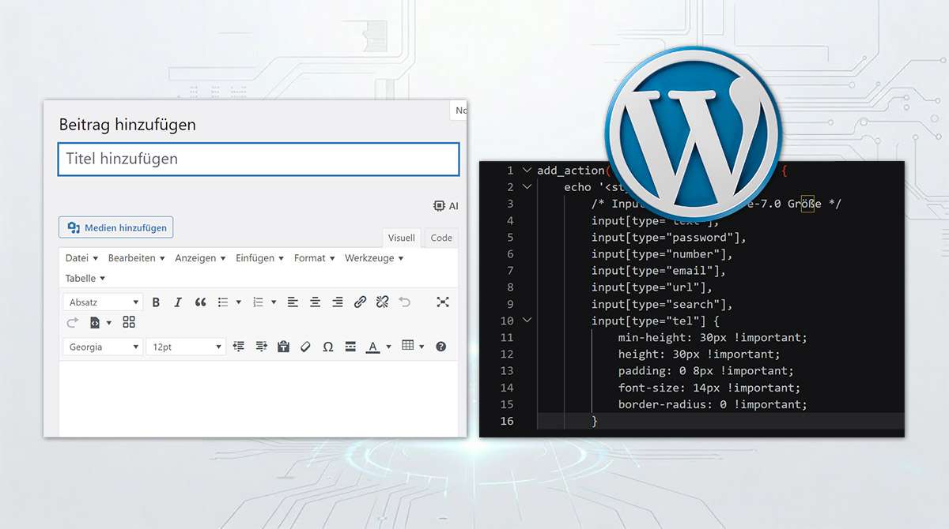Clear formatting with the eraser icon
The image size is (949, 529).
pyautogui.click(x=305, y=347)
